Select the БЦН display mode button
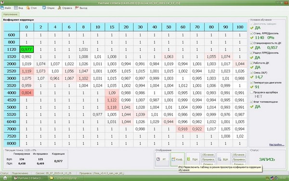 223,159
